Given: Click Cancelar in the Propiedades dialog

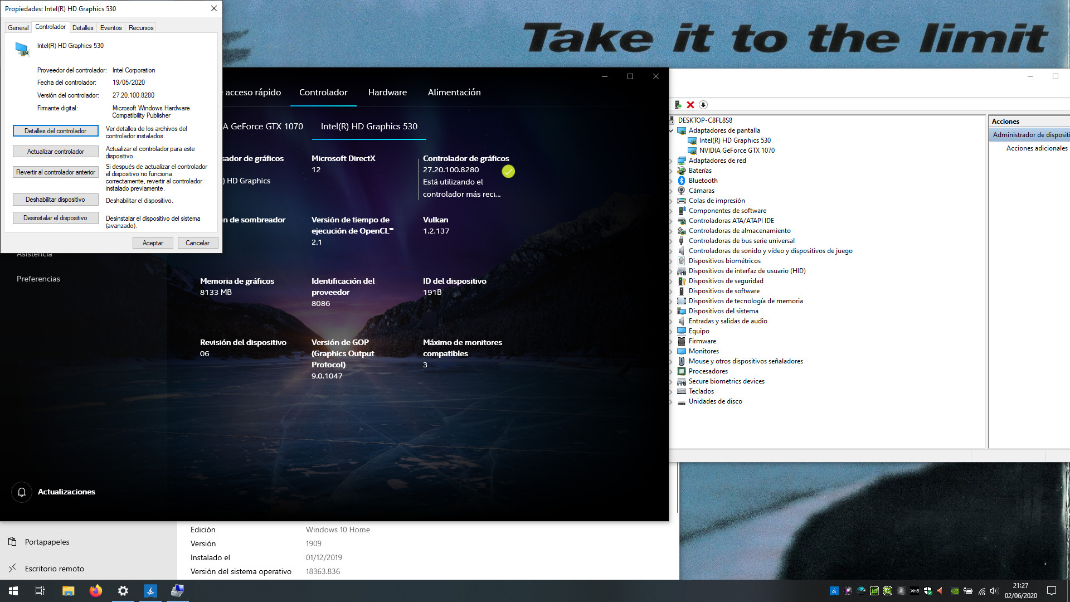Looking at the screenshot, I should (197, 243).
